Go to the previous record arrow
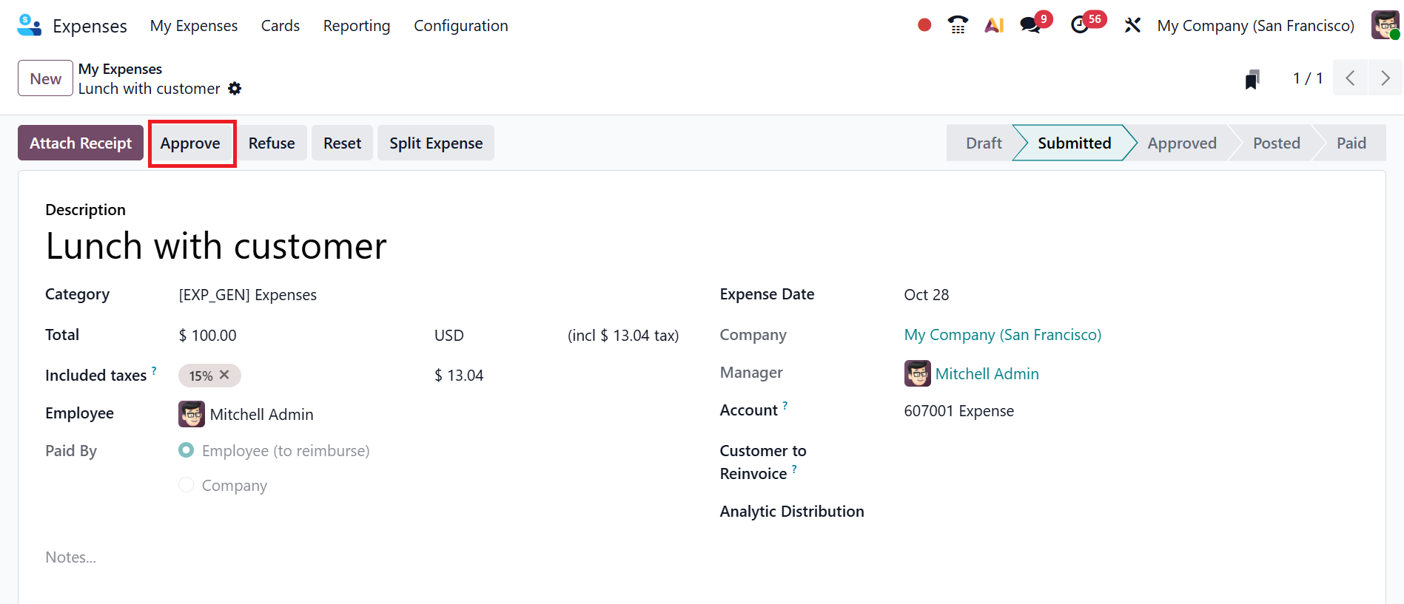The height and width of the screenshot is (604, 1404). tap(1350, 78)
